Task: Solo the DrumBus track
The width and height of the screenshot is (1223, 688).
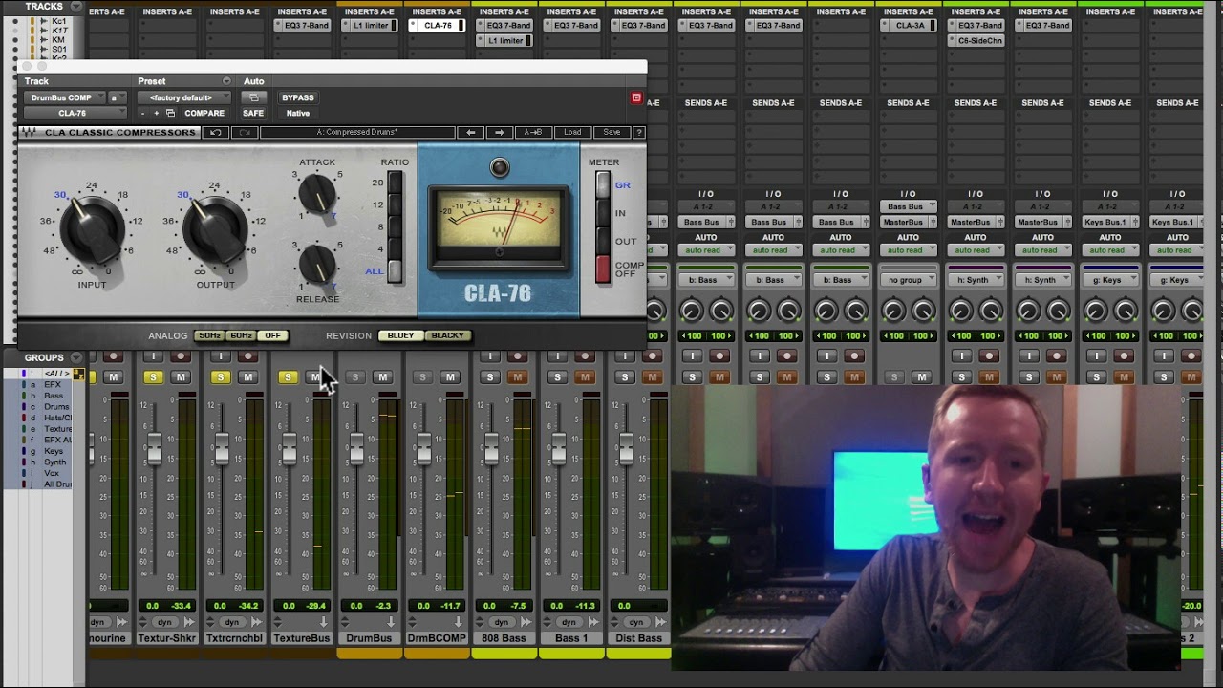Action: click(x=355, y=377)
